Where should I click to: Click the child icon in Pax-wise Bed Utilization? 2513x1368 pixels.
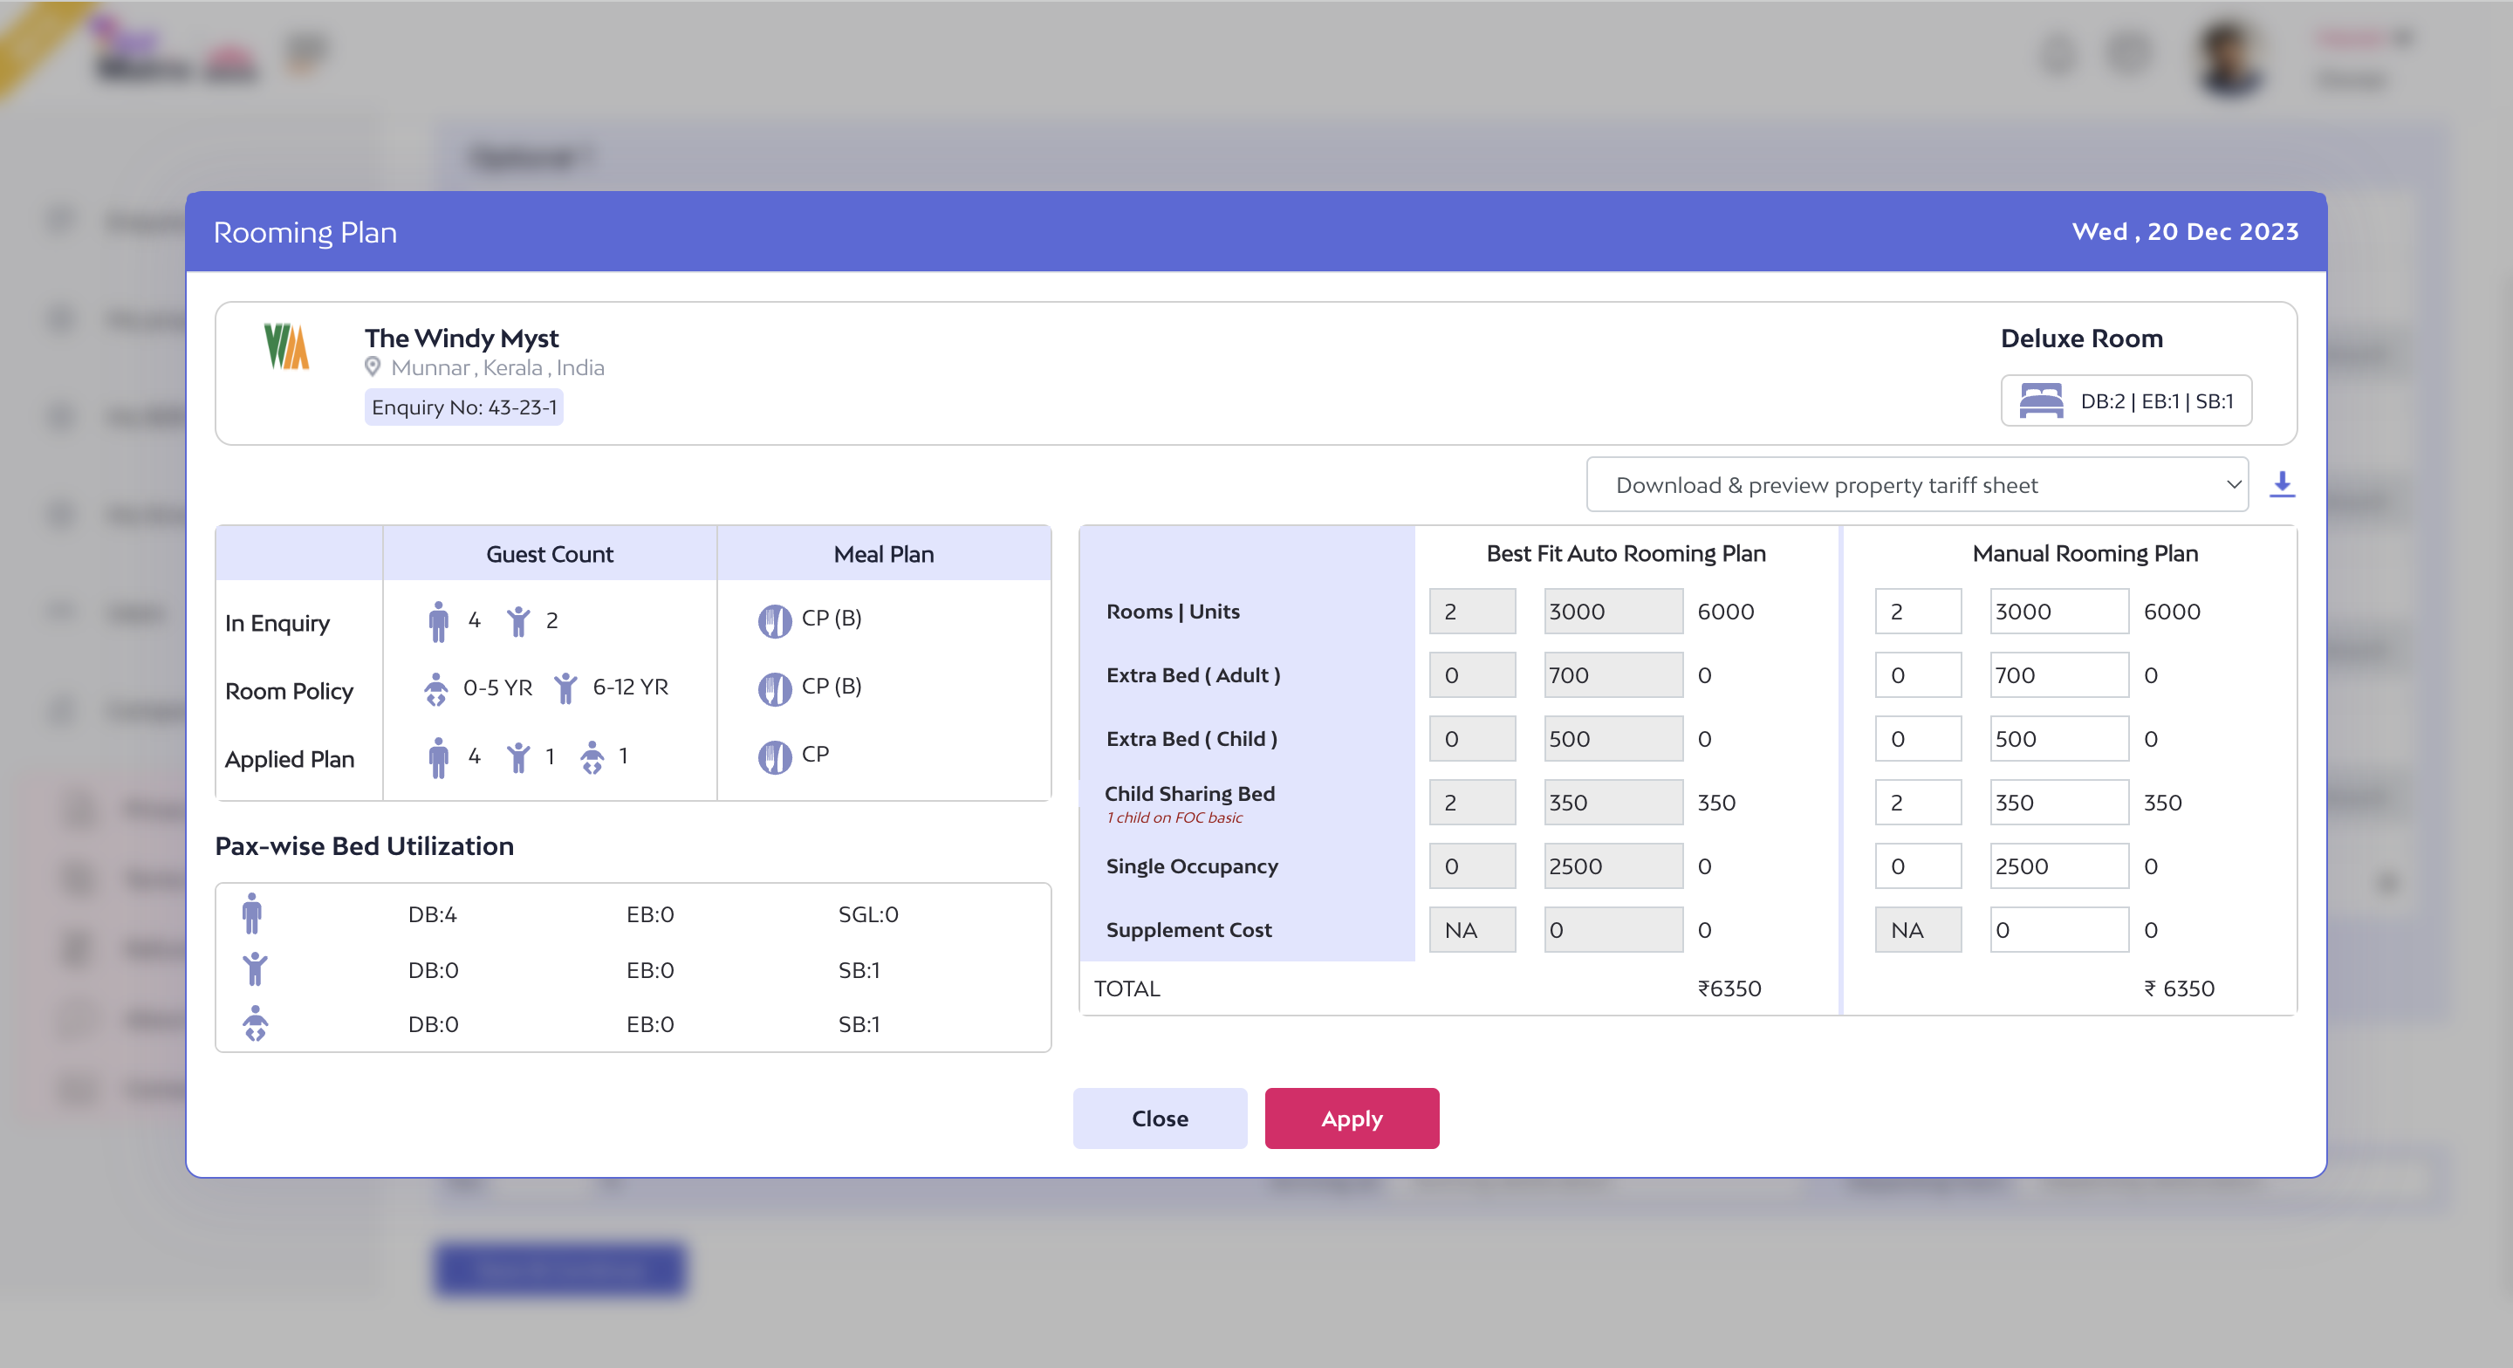coord(255,969)
